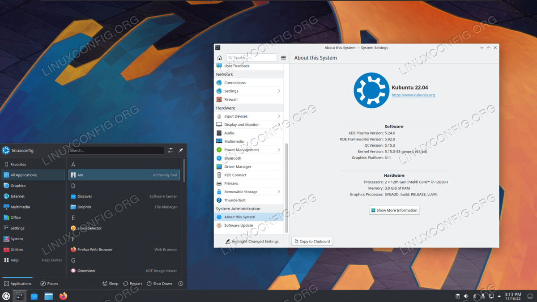Open Software Update settings

point(249,225)
